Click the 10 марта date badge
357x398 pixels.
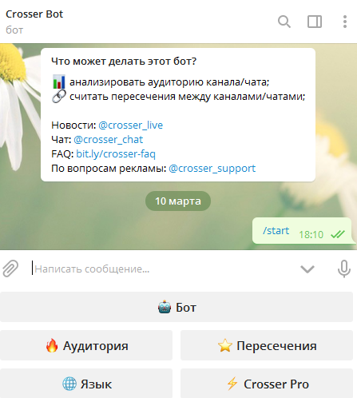tap(178, 201)
